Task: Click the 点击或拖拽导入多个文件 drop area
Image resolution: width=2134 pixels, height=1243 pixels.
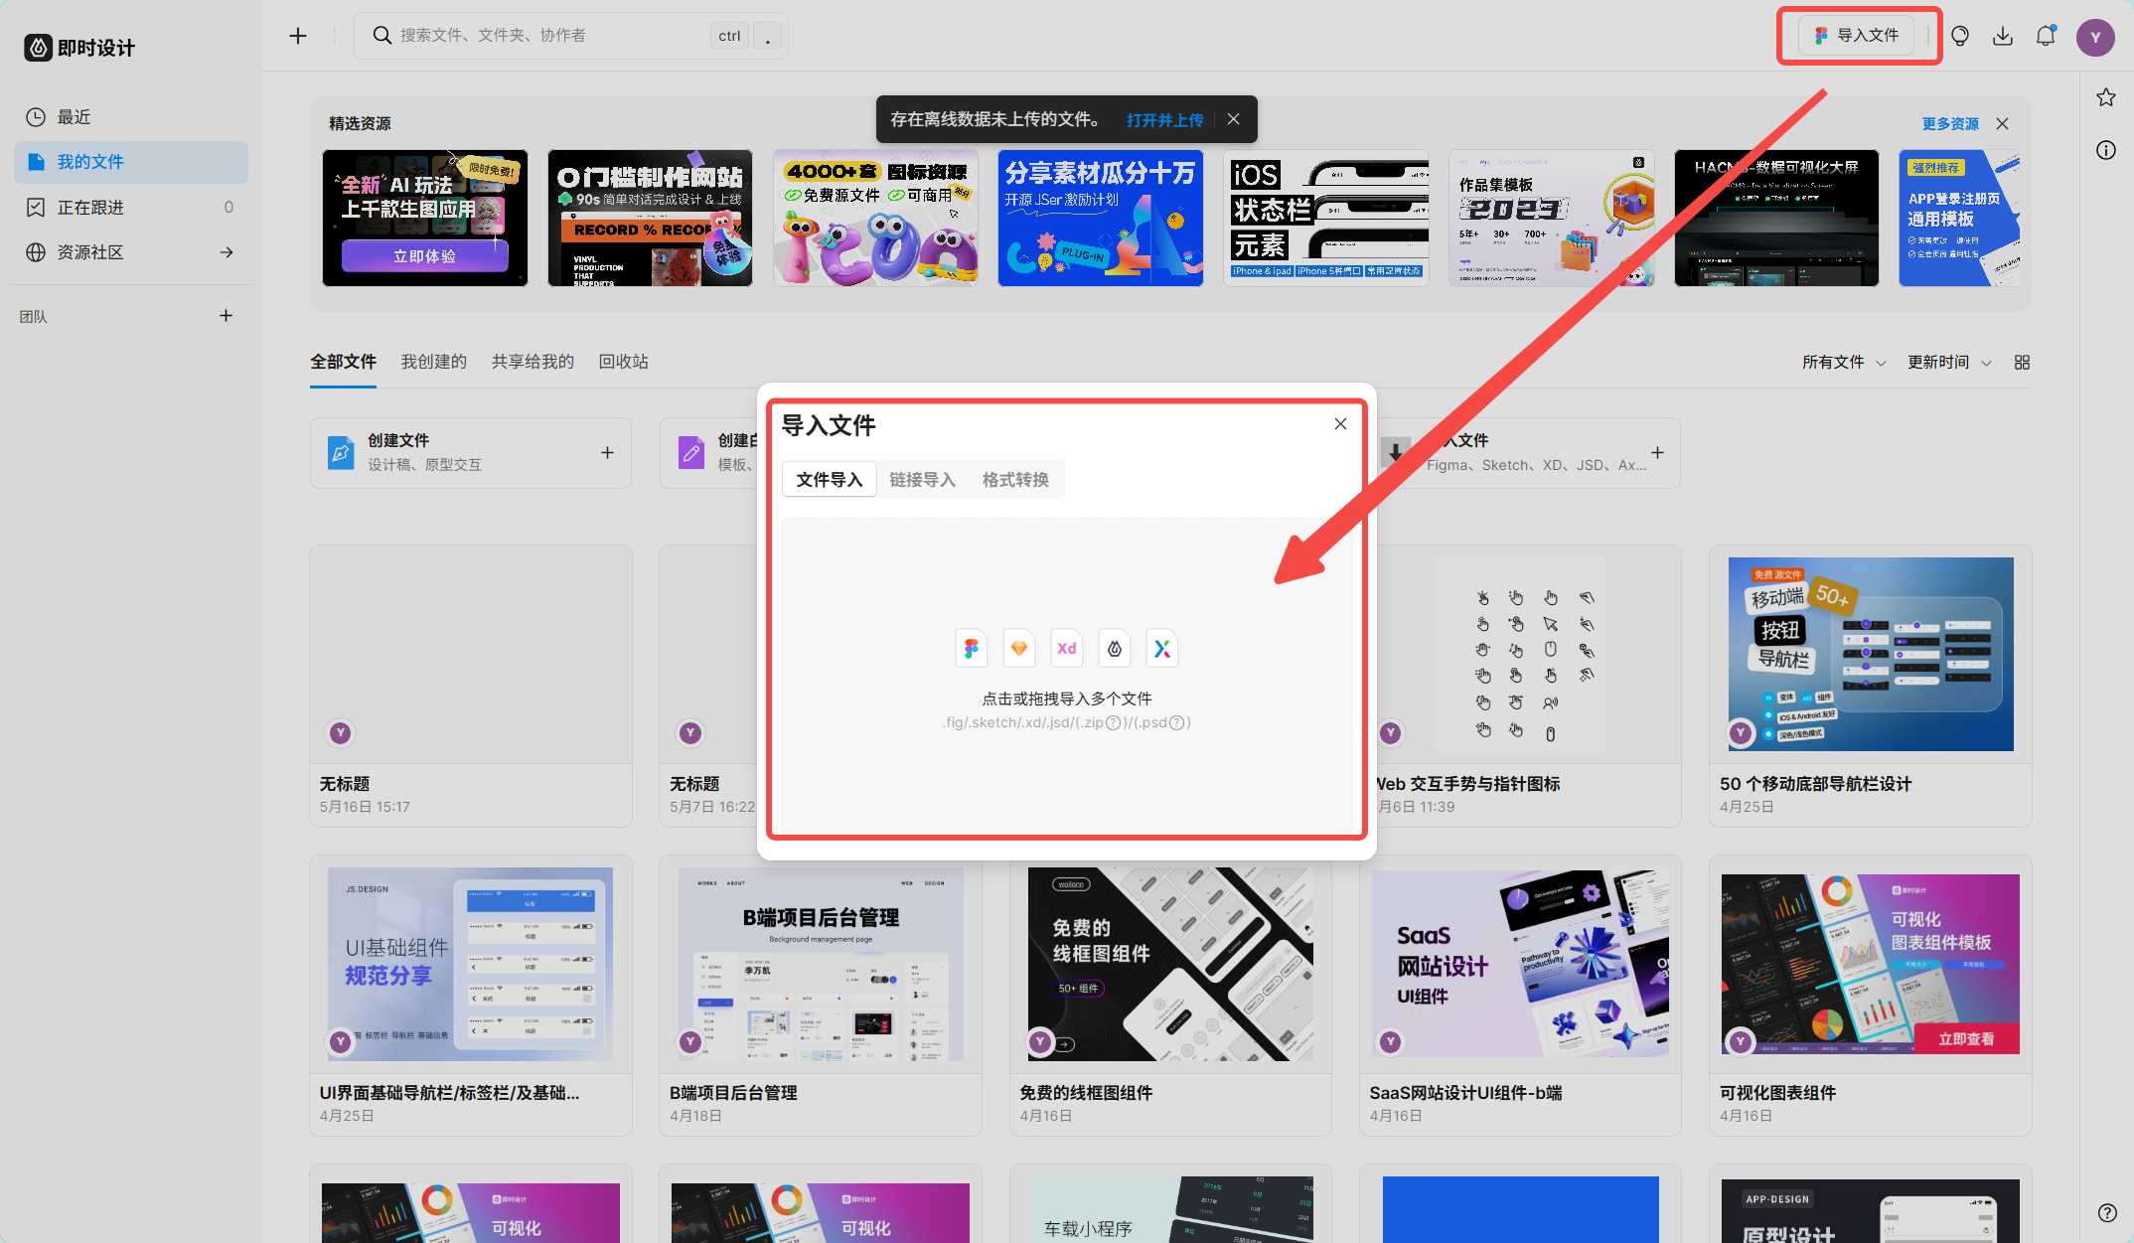Action: point(1067,676)
